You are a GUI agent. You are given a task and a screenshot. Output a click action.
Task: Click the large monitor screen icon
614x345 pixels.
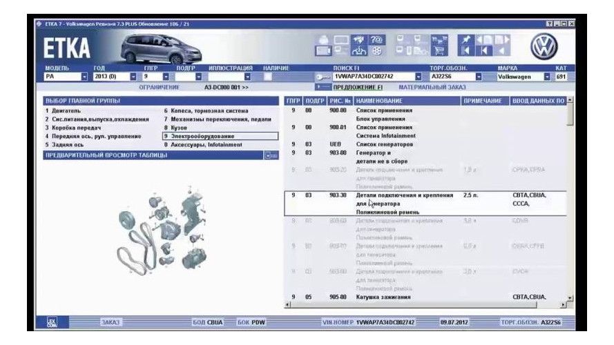click(341, 40)
